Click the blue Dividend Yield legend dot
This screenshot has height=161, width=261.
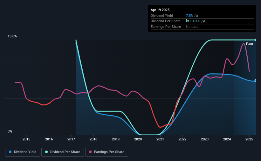click(10, 152)
